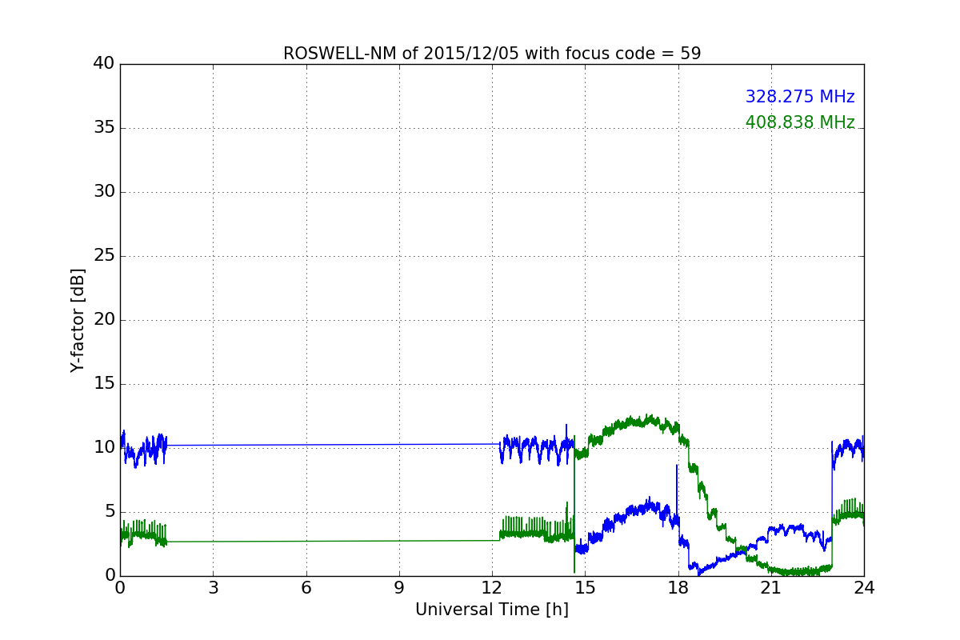The width and height of the screenshot is (960, 640).
Task: Click y-axis tick label '30'
Action: (104, 192)
